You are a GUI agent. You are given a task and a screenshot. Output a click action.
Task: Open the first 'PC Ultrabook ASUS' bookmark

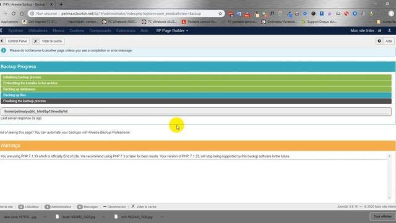point(119,22)
